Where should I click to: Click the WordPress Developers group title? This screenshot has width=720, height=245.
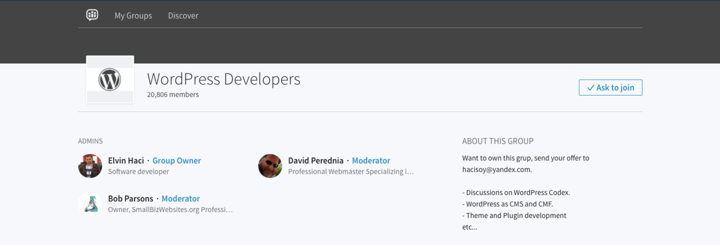[224, 79]
